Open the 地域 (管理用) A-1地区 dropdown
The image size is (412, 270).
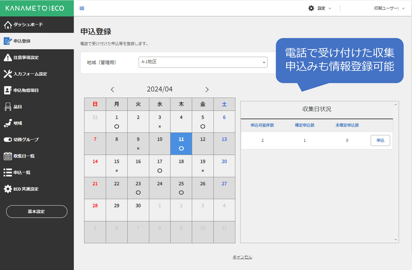[x=202, y=62]
